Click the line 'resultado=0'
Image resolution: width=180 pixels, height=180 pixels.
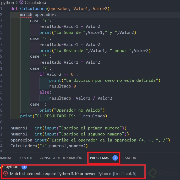[63, 86]
